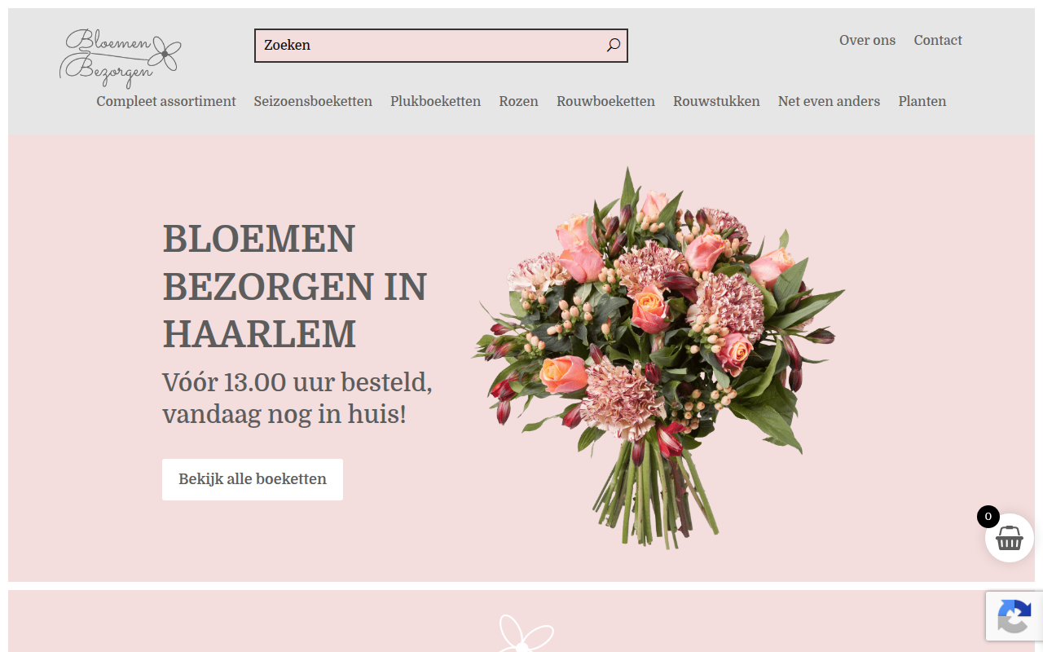Click the cart item count badge

[x=988, y=517]
